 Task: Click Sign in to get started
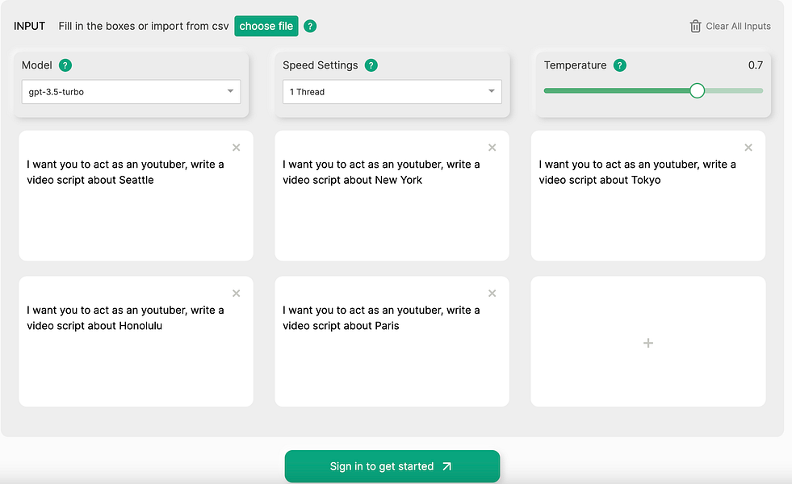[x=392, y=466]
